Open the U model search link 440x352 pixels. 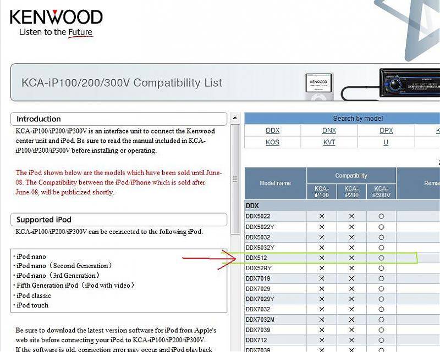(386, 142)
